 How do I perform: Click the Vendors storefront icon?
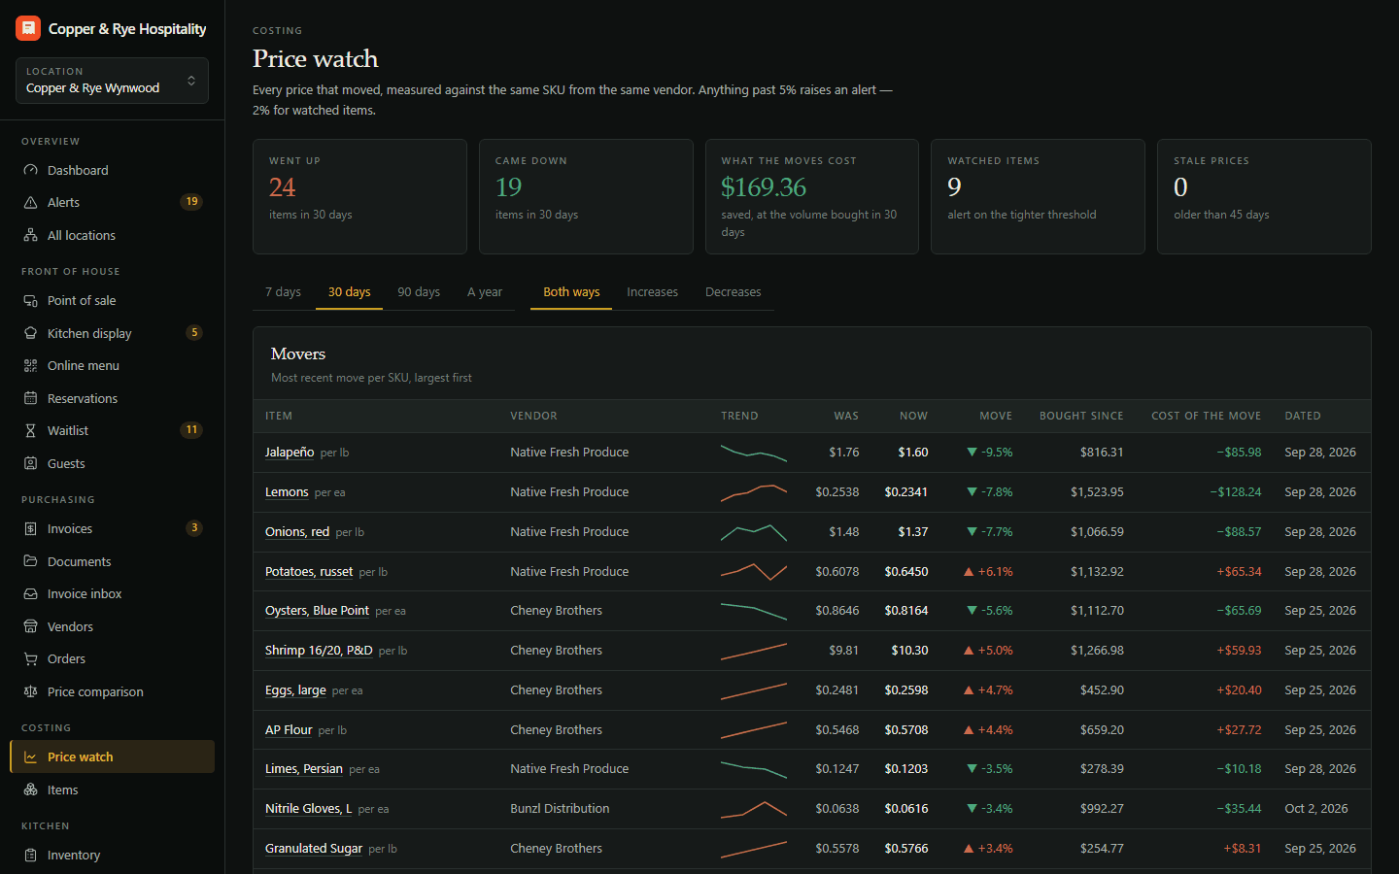(30, 626)
